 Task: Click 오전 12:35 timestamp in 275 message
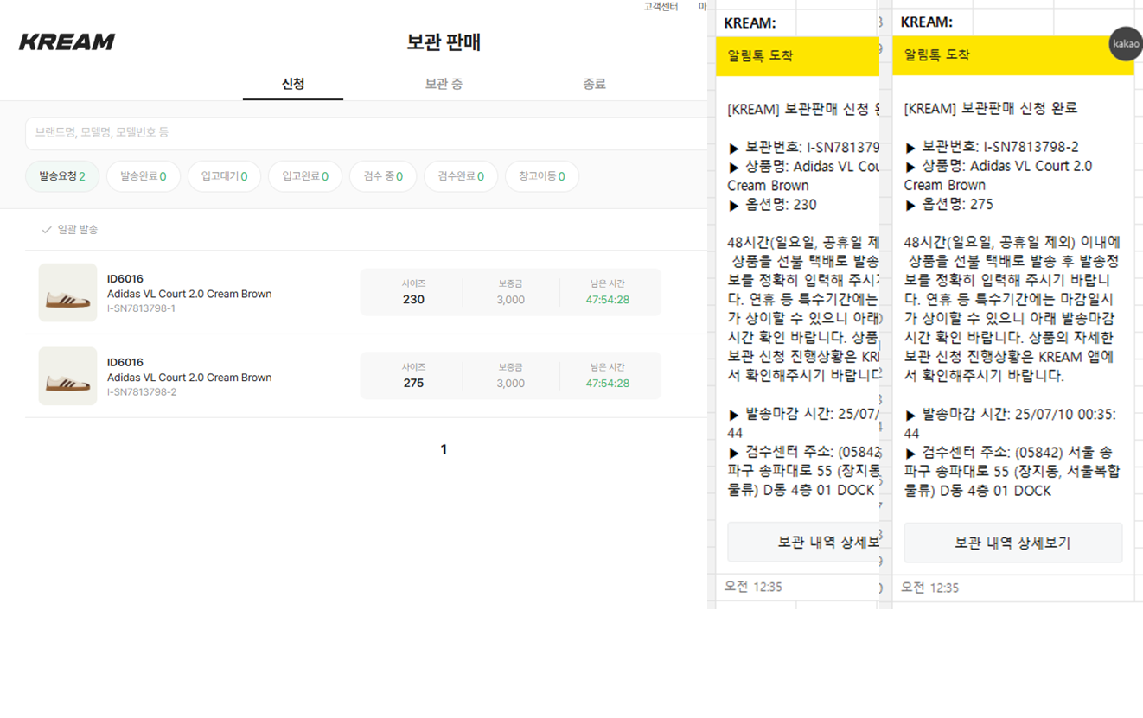click(929, 588)
